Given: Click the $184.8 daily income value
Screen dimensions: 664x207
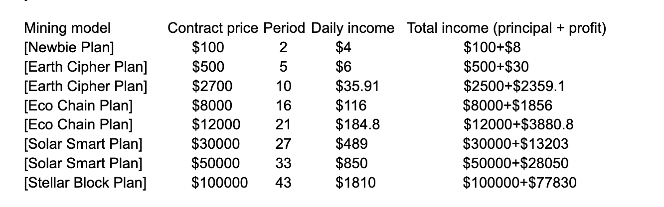Looking at the screenshot, I should click(357, 125).
